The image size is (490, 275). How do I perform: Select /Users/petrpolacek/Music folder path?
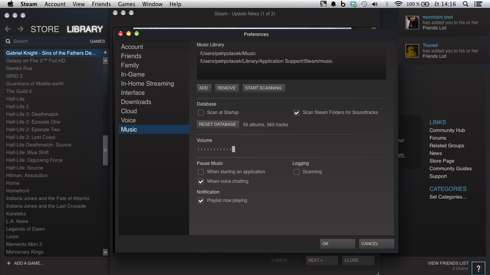point(227,54)
